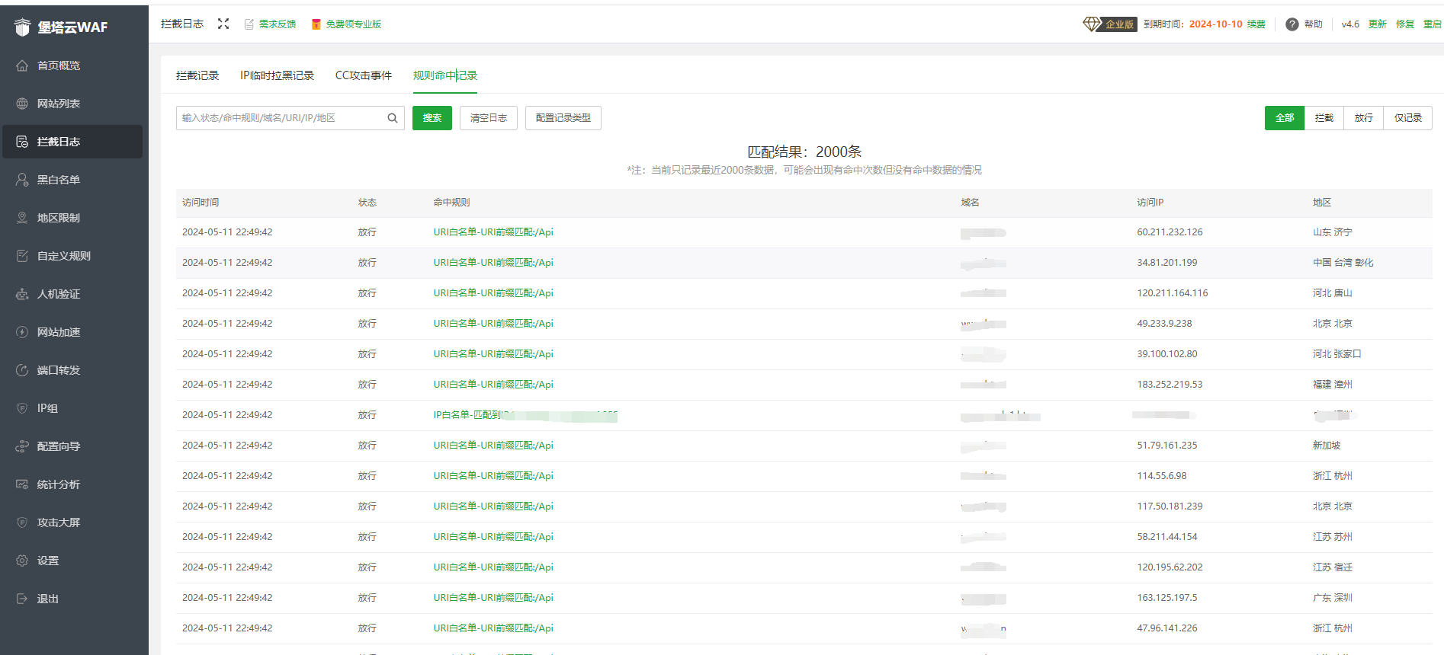Click 需求反馈 link text
The width and height of the screenshot is (1444, 655).
click(x=278, y=24)
